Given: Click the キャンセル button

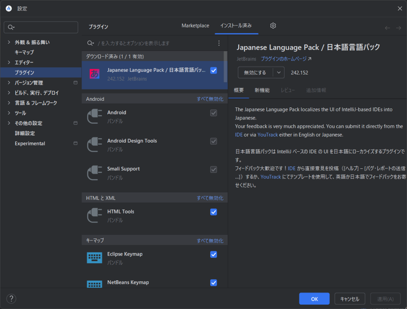Looking at the screenshot, I should click(x=350, y=299).
